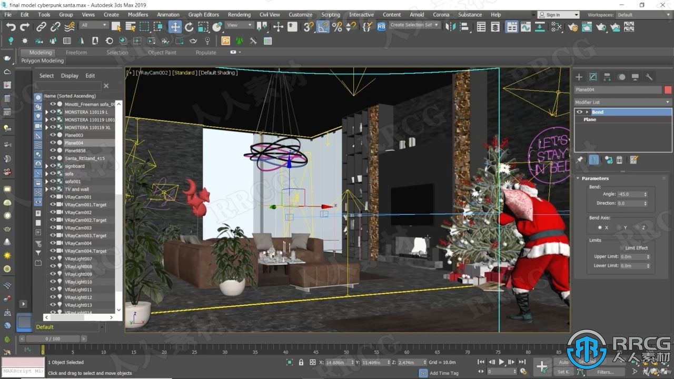
Task: Enable the Limit Effect checkbox
Action: click(x=622, y=248)
